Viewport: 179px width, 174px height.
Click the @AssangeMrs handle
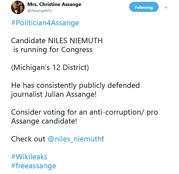40,11
